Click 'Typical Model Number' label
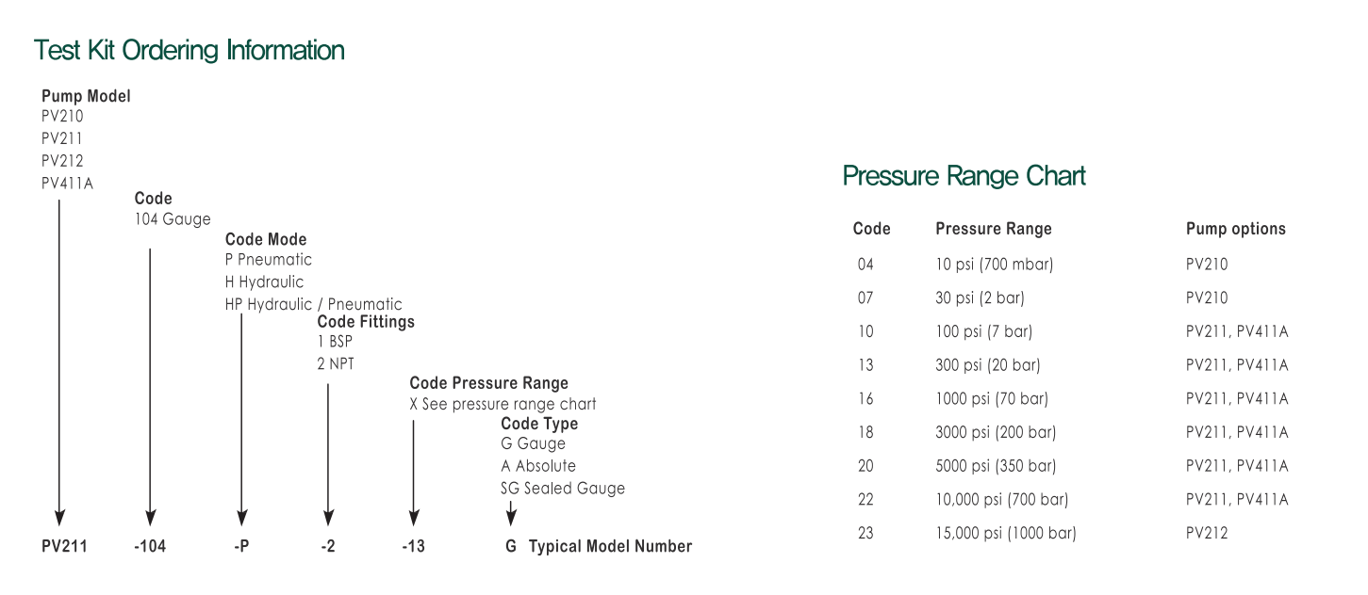This screenshot has width=1368, height=595. click(610, 546)
